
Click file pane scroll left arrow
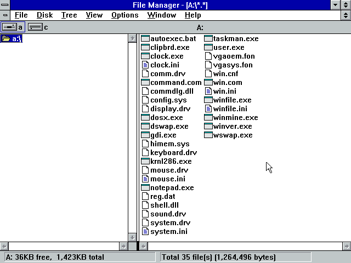[x=144, y=247]
